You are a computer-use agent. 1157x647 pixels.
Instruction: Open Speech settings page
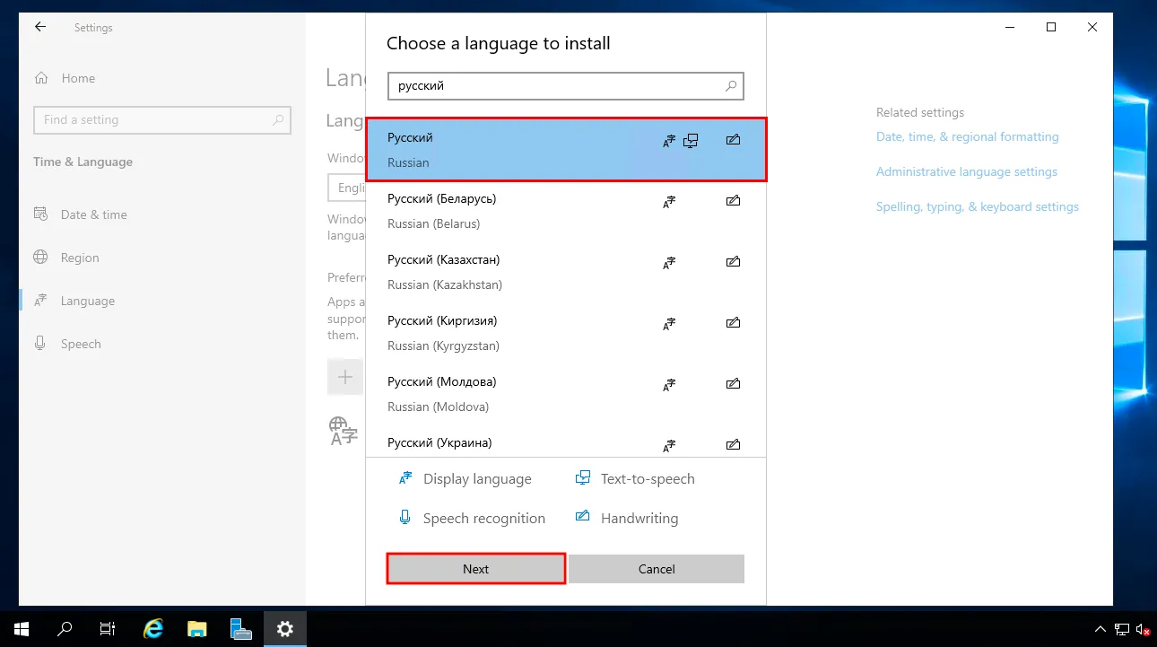tap(81, 345)
